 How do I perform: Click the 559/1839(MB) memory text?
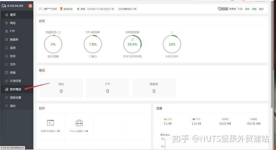click(x=132, y=56)
